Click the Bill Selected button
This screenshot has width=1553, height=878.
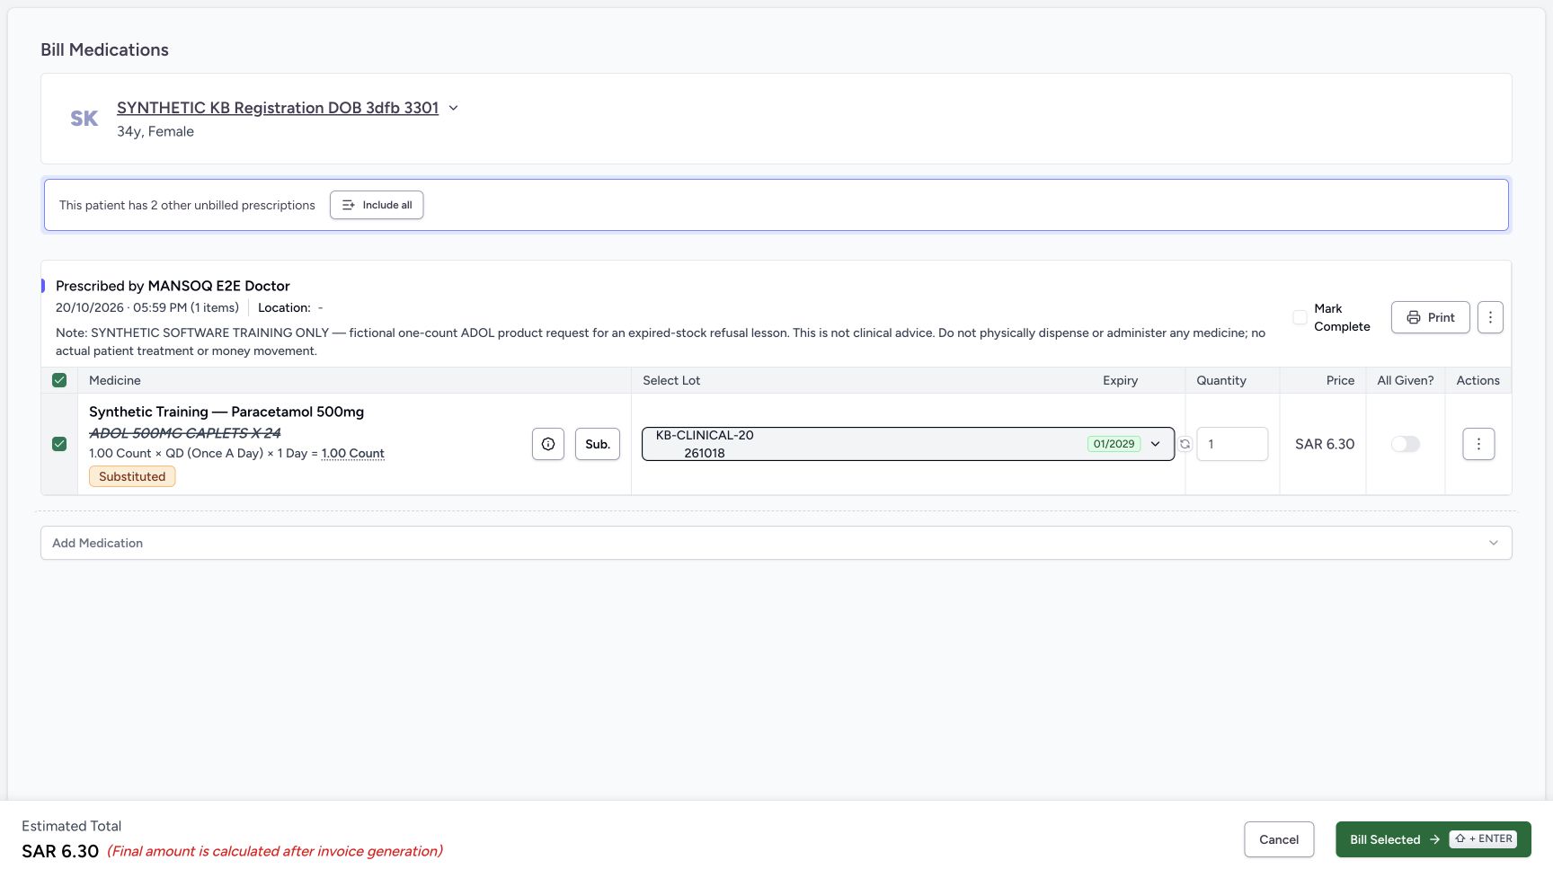point(1433,839)
